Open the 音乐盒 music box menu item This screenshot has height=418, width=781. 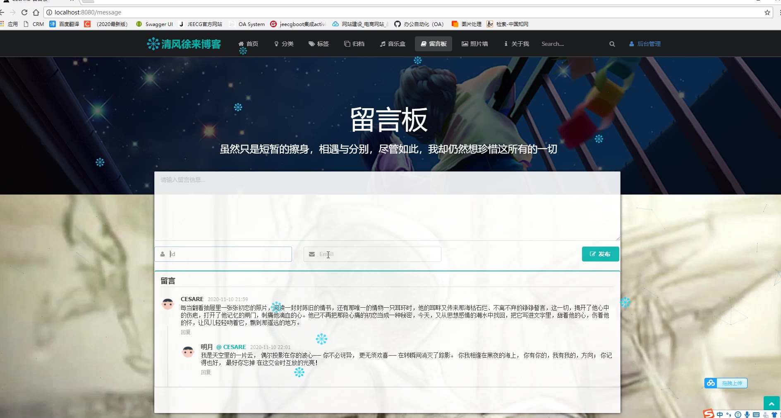393,44
